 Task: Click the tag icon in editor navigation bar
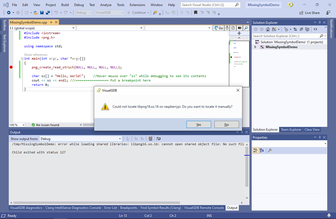pyautogui.click(x=240, y=28)
